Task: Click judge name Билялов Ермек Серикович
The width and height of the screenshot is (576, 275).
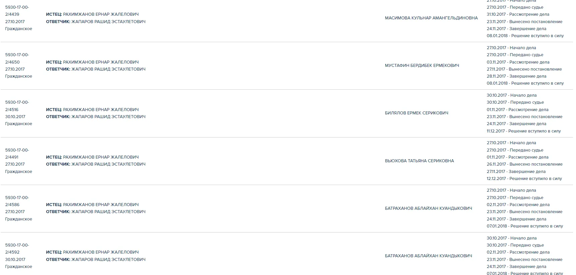Action: 416,113
